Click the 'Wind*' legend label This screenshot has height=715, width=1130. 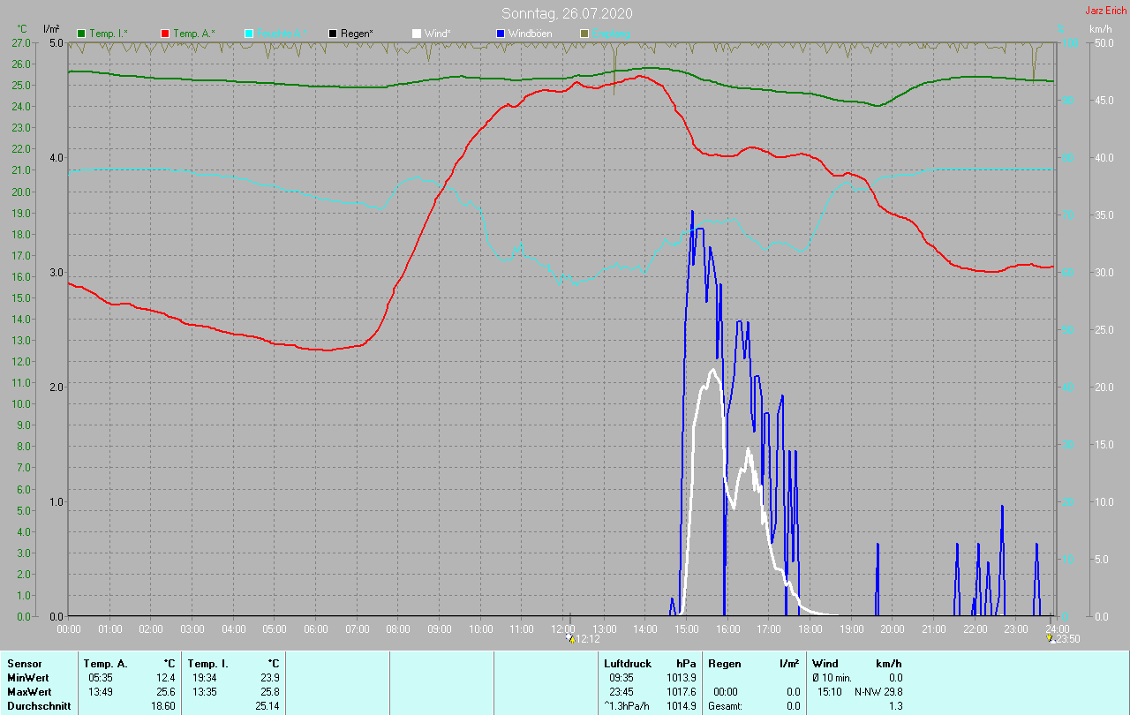coord(438,34)
